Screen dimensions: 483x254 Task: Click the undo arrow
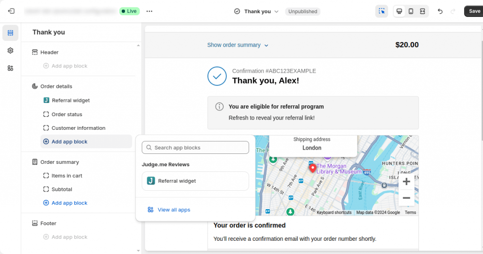point(440,11)
